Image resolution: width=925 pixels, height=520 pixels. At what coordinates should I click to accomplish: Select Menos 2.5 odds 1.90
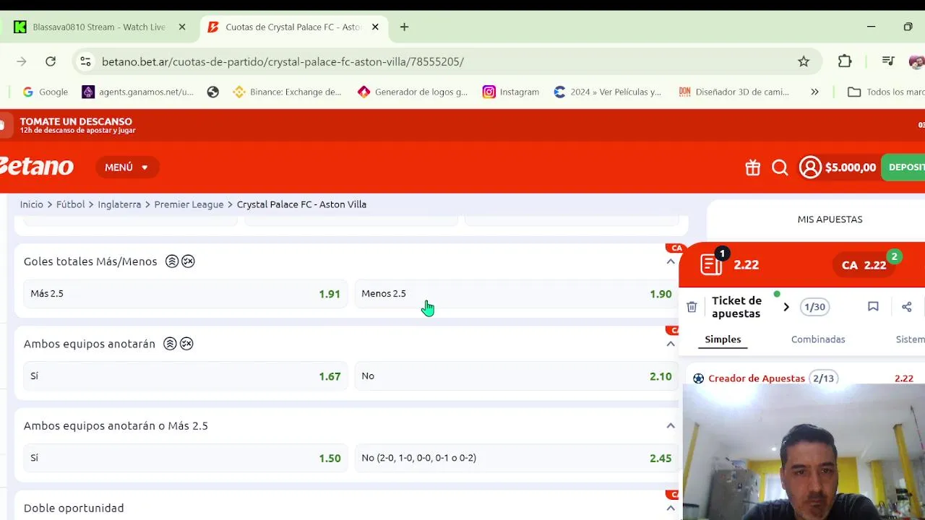517,294
